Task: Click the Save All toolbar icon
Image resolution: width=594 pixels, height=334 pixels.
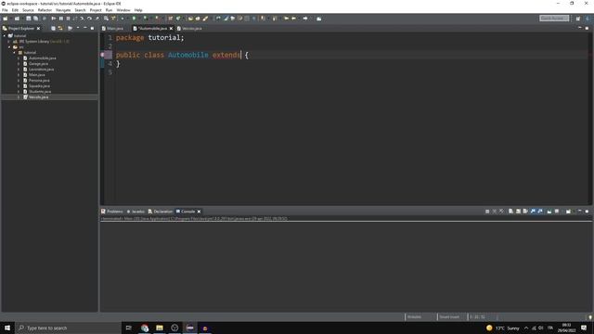Action: pos(35,19)
